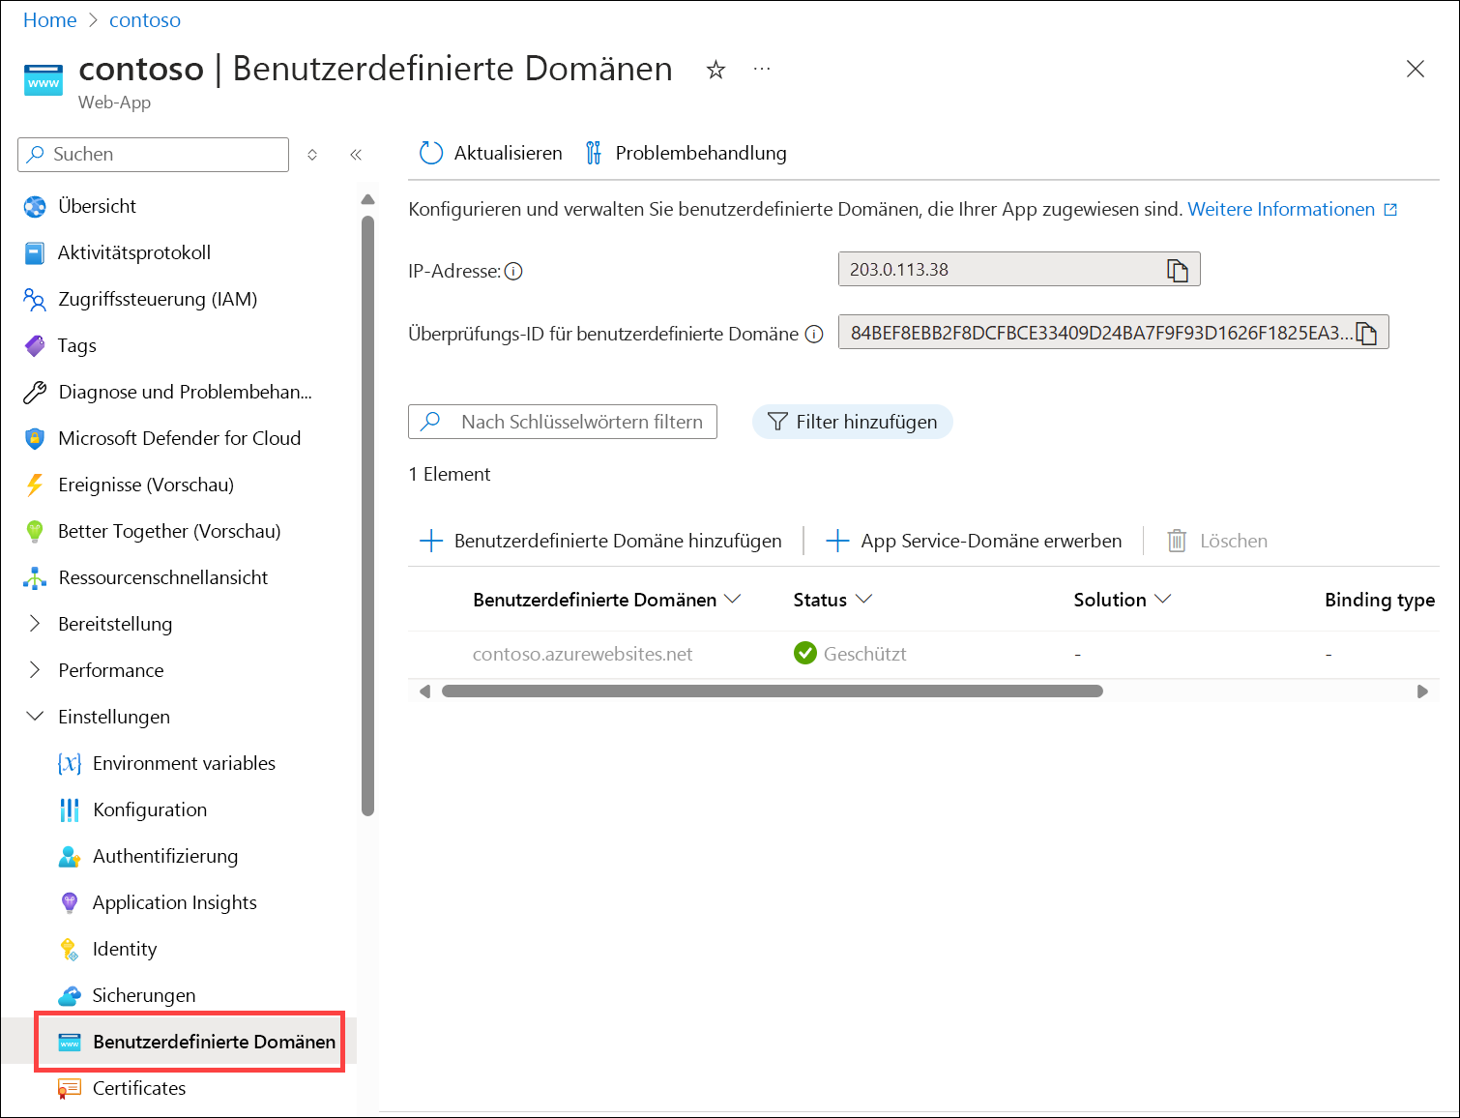The width and height of the screenshot is (1460, 1118).
Task: Open Microsoft Defender for Cloud
Action: tap(179, 438)
